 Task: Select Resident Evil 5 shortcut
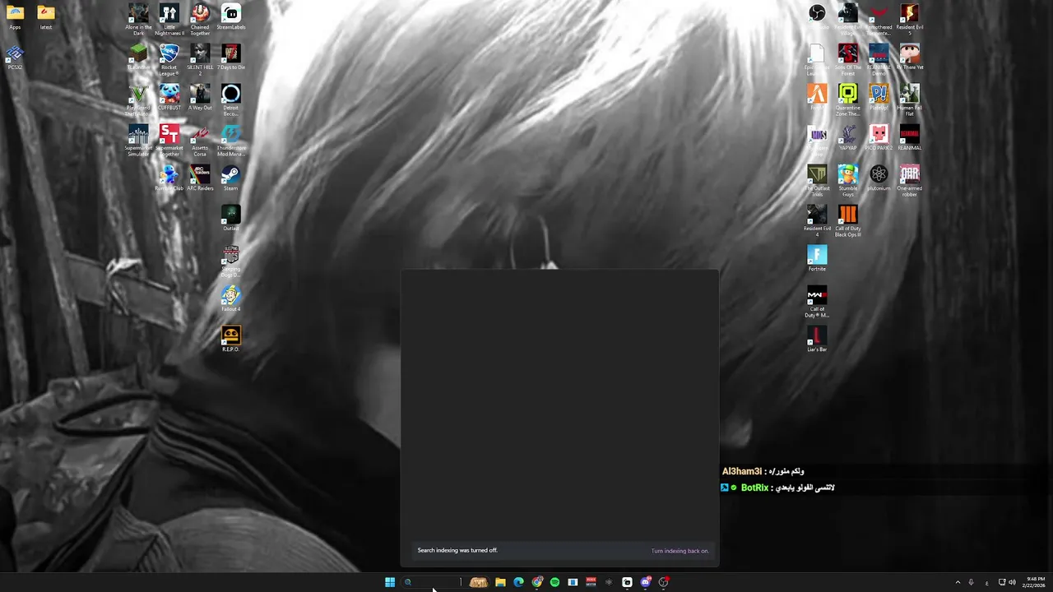tap(910, 20)
